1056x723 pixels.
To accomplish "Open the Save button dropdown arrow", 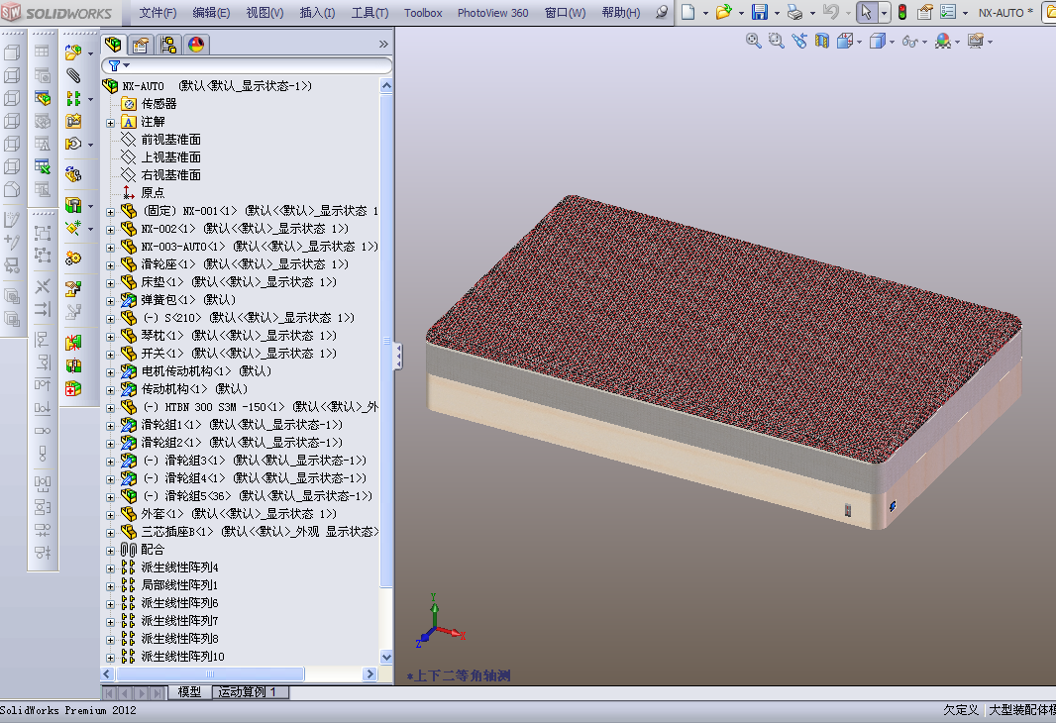I will (x=777, y=12).
